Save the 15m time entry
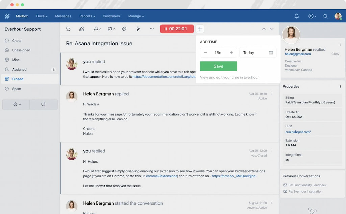Viewport: 346px width, 214px height. (218, 66)
